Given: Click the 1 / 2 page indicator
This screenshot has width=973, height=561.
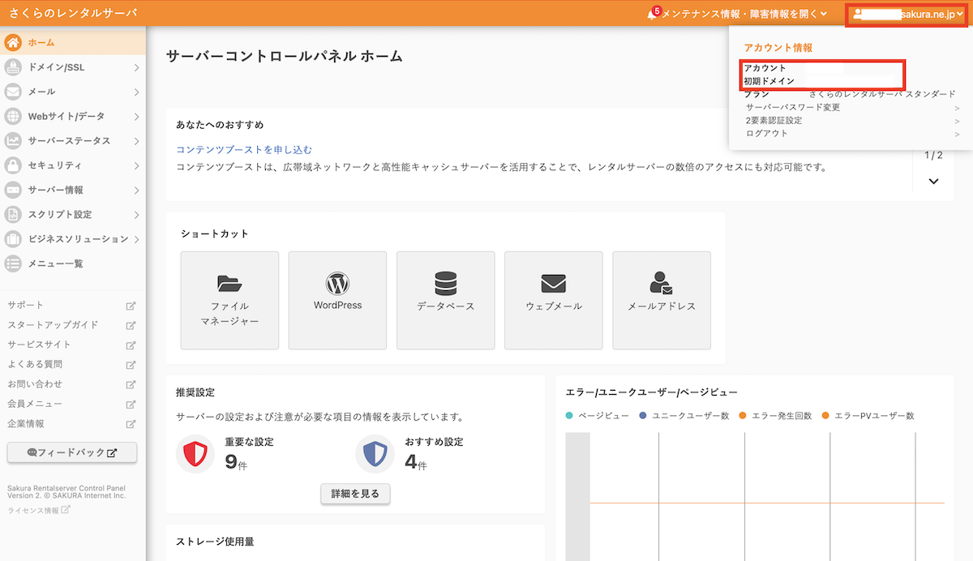Looking at the screenshot, I should (933, 154).
